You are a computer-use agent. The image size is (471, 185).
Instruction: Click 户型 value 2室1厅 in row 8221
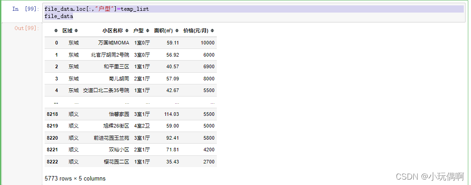[142, 150]
